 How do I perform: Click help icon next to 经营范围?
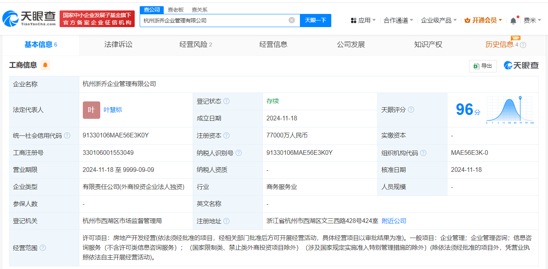click(43, 248)
